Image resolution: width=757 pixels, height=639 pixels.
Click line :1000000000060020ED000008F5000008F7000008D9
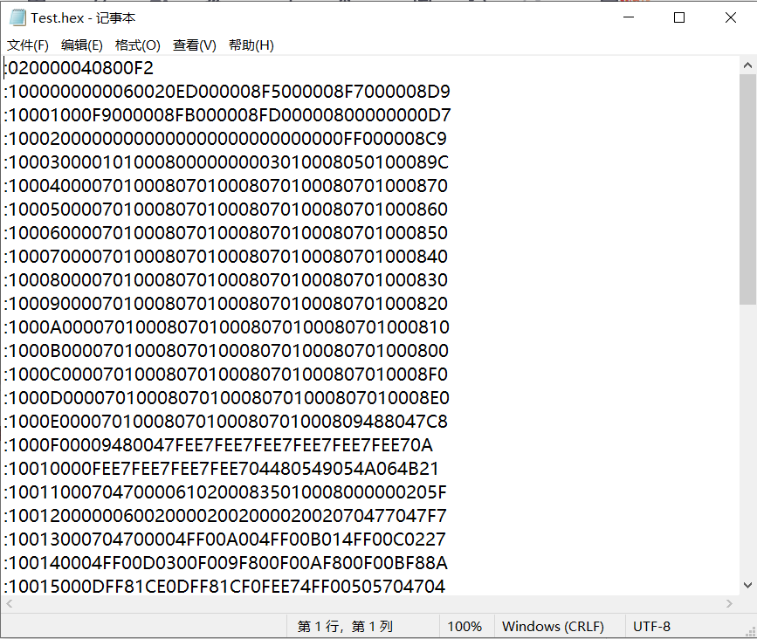tap(227, 92)
